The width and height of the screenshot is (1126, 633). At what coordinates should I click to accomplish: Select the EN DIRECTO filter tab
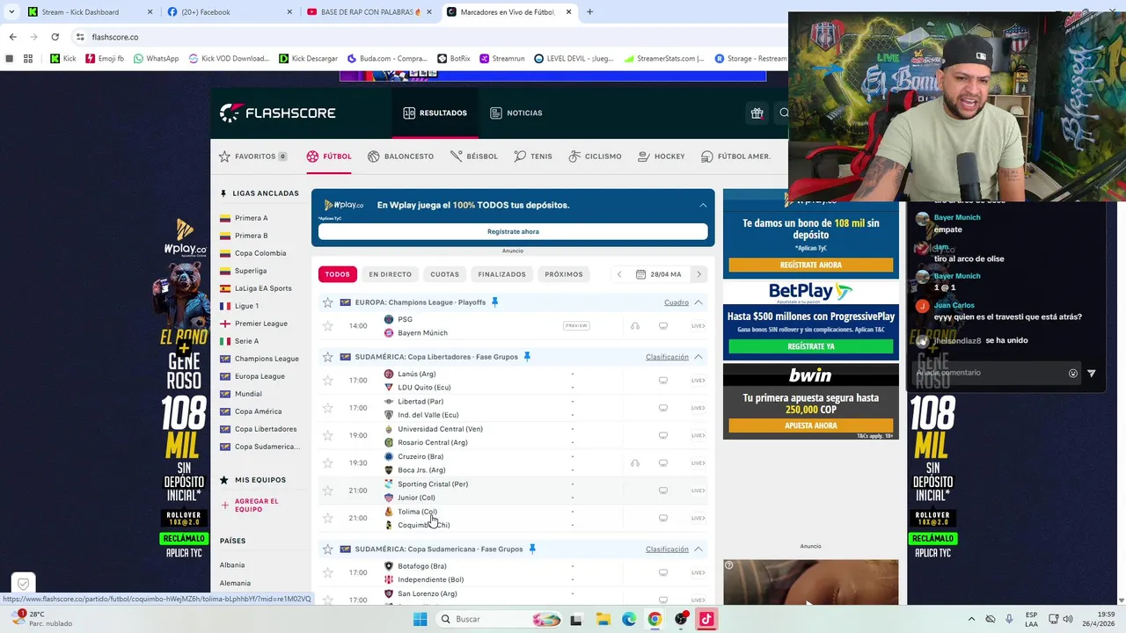[x=390, y=274]
